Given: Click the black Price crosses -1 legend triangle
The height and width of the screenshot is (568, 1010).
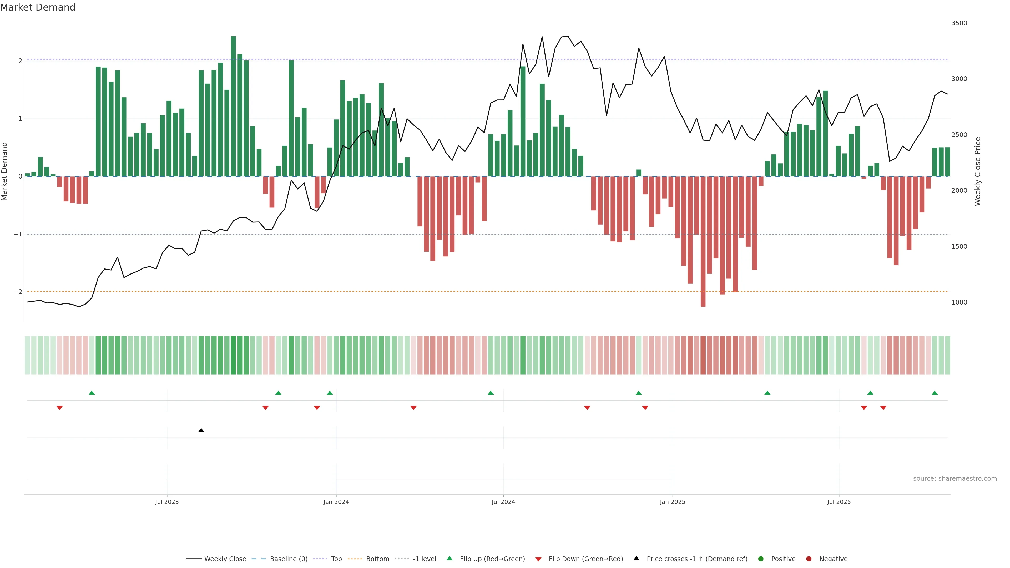Looking at the screenshot, I should click(636, 559).
